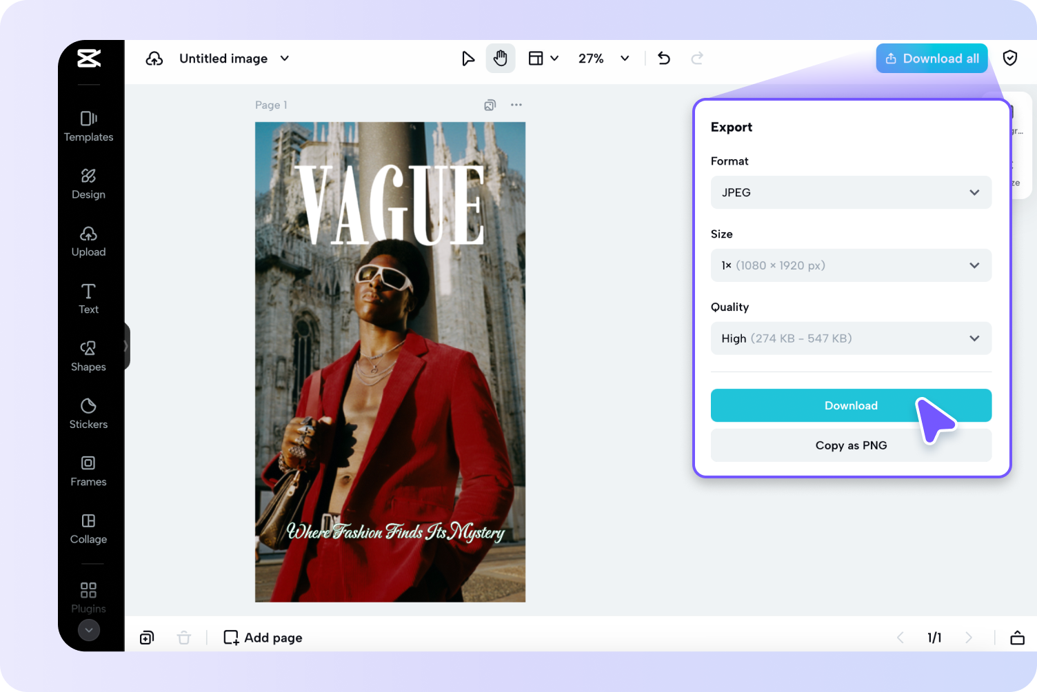This screenshot has height=692, width=1037.
Task: Select the Design panel icon
Action: click(x=88, y=183)
